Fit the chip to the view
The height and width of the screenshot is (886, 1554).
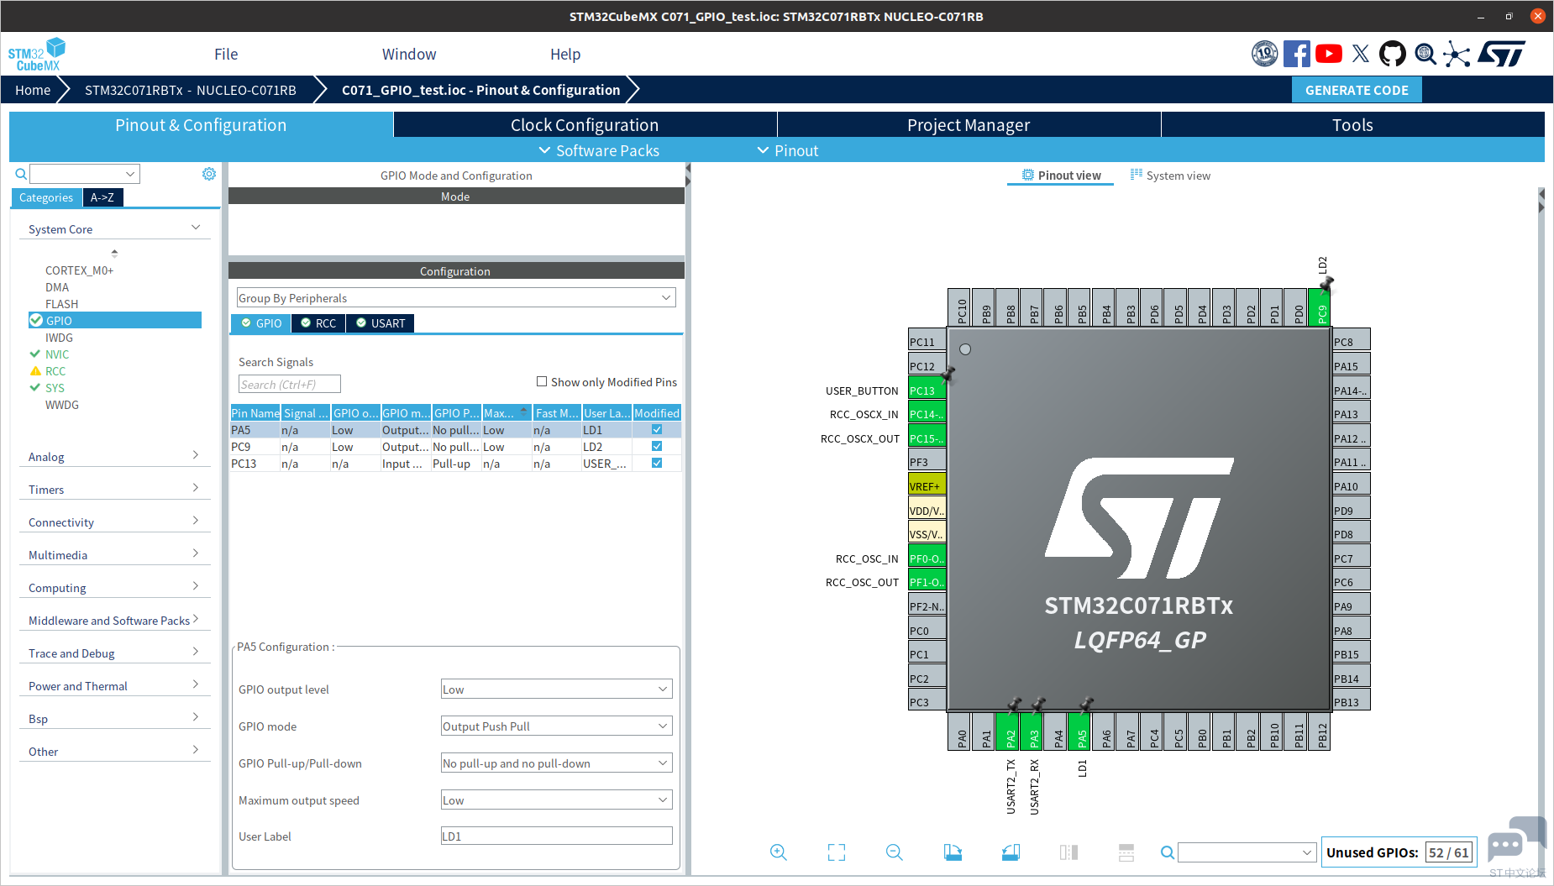837,852
